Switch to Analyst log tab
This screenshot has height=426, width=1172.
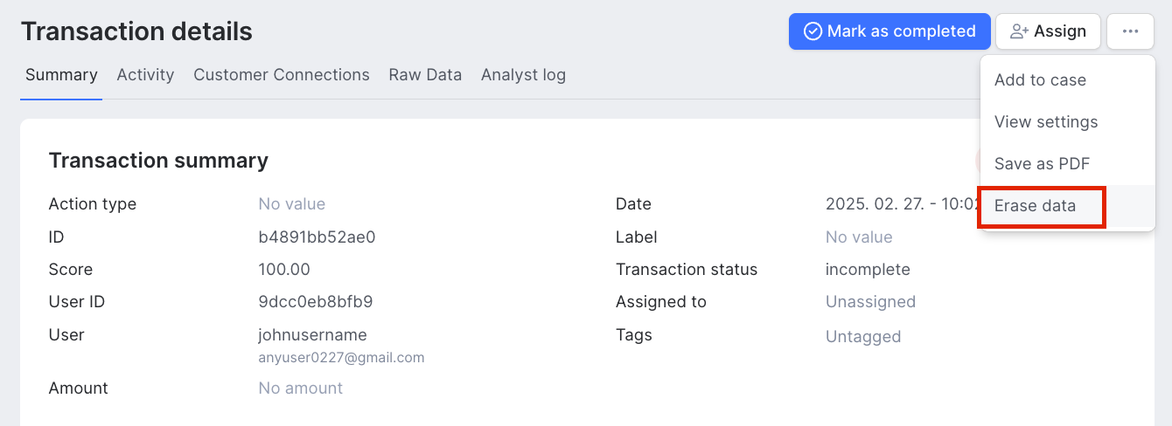[523, 75]
